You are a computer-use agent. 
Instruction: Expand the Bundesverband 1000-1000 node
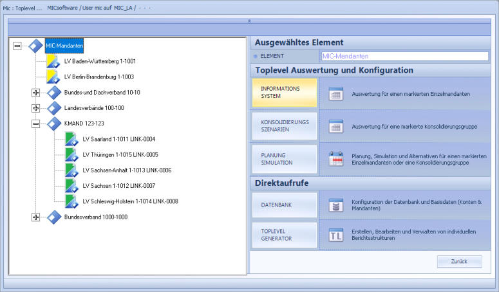click(x=36, y=217)
